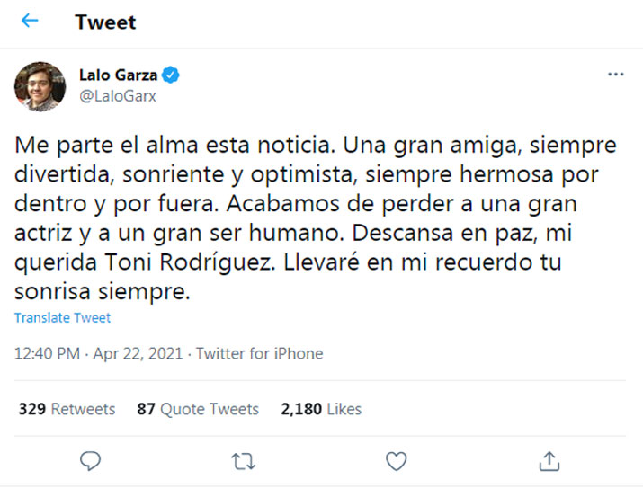Click the back arrow icon
The image size is (643, 497).
(30, 22)
